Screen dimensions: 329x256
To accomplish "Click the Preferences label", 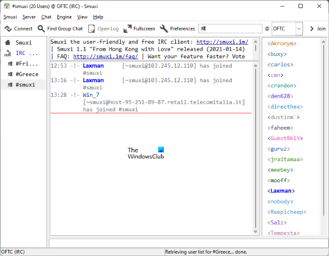I will pyautogui.click(x=182, y=29).
